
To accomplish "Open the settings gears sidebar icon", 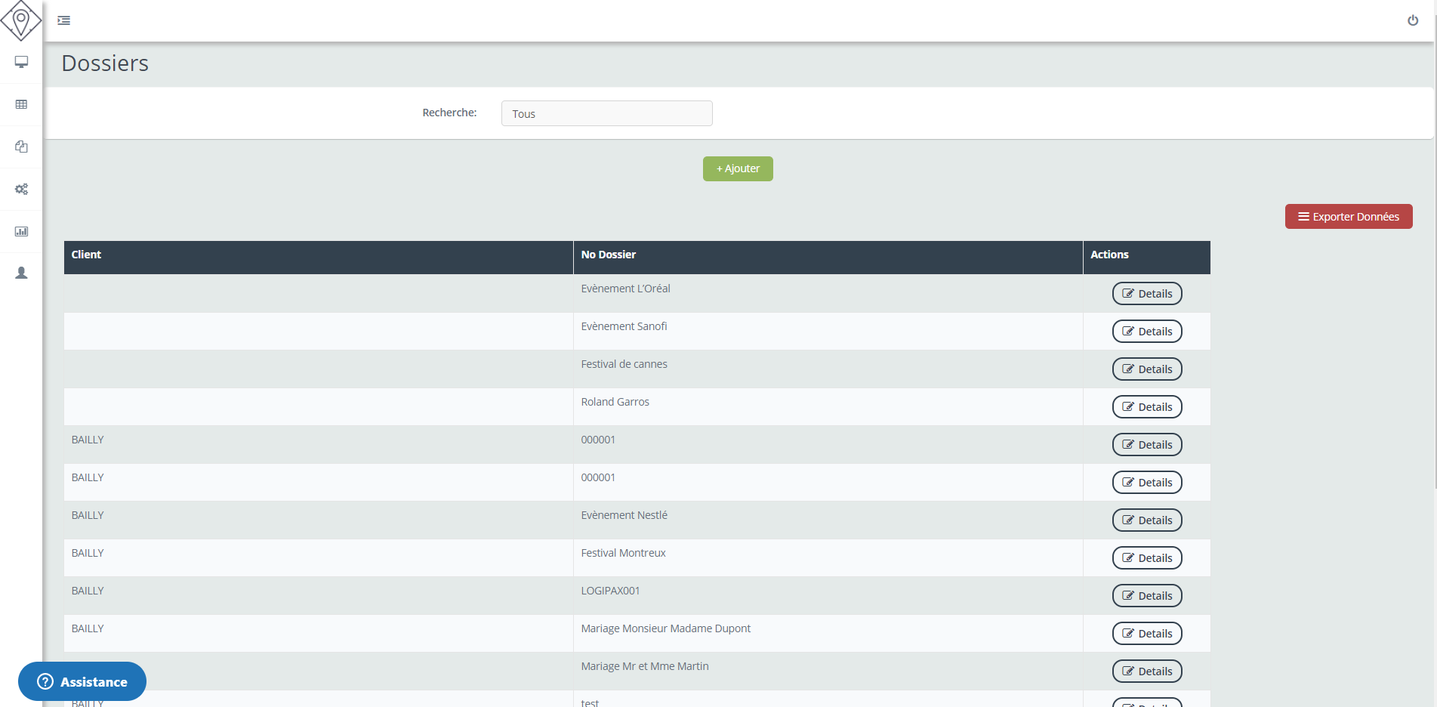I will 21,189.
